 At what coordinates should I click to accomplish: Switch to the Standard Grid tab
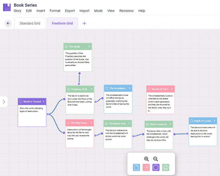30,24
